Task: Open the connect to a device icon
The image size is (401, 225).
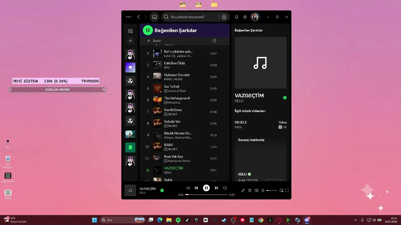Action: click(x=257, y=190)
